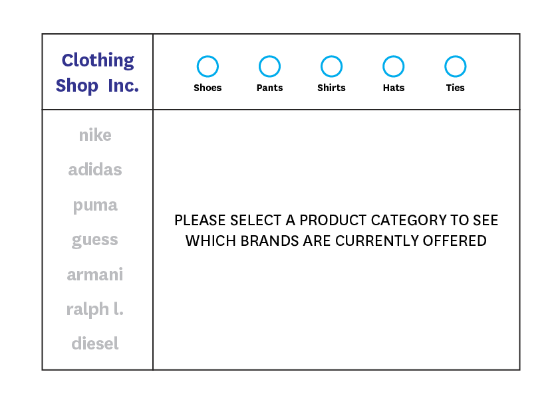
Task: Open the ralph l. brand entry
Action: tap(95, 310)
